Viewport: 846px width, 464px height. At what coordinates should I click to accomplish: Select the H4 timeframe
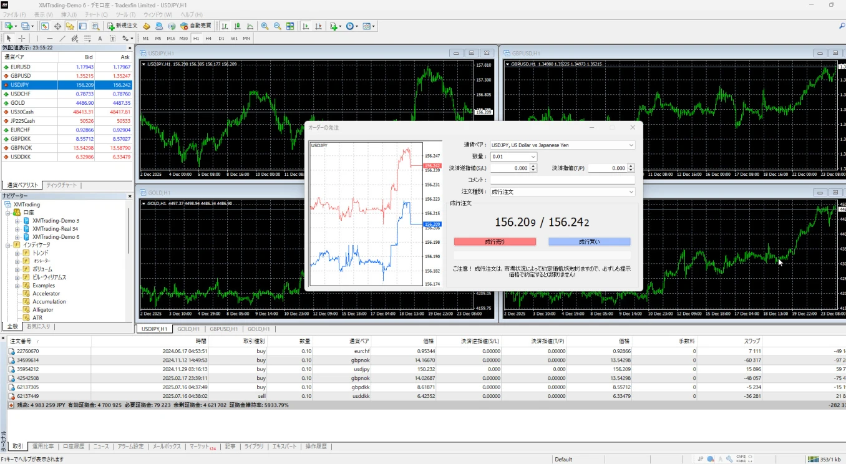coord(208,38)
